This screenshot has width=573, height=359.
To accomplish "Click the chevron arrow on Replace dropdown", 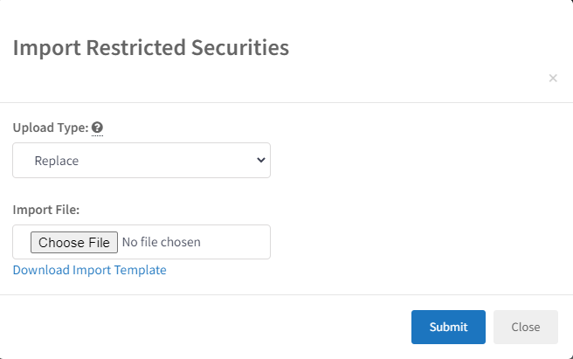I will pos(261,160).
